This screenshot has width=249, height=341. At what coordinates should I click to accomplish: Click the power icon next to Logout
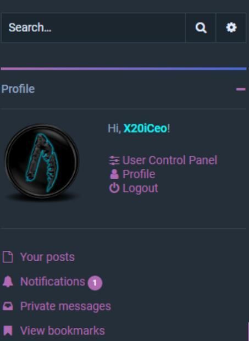click(114, 188)
